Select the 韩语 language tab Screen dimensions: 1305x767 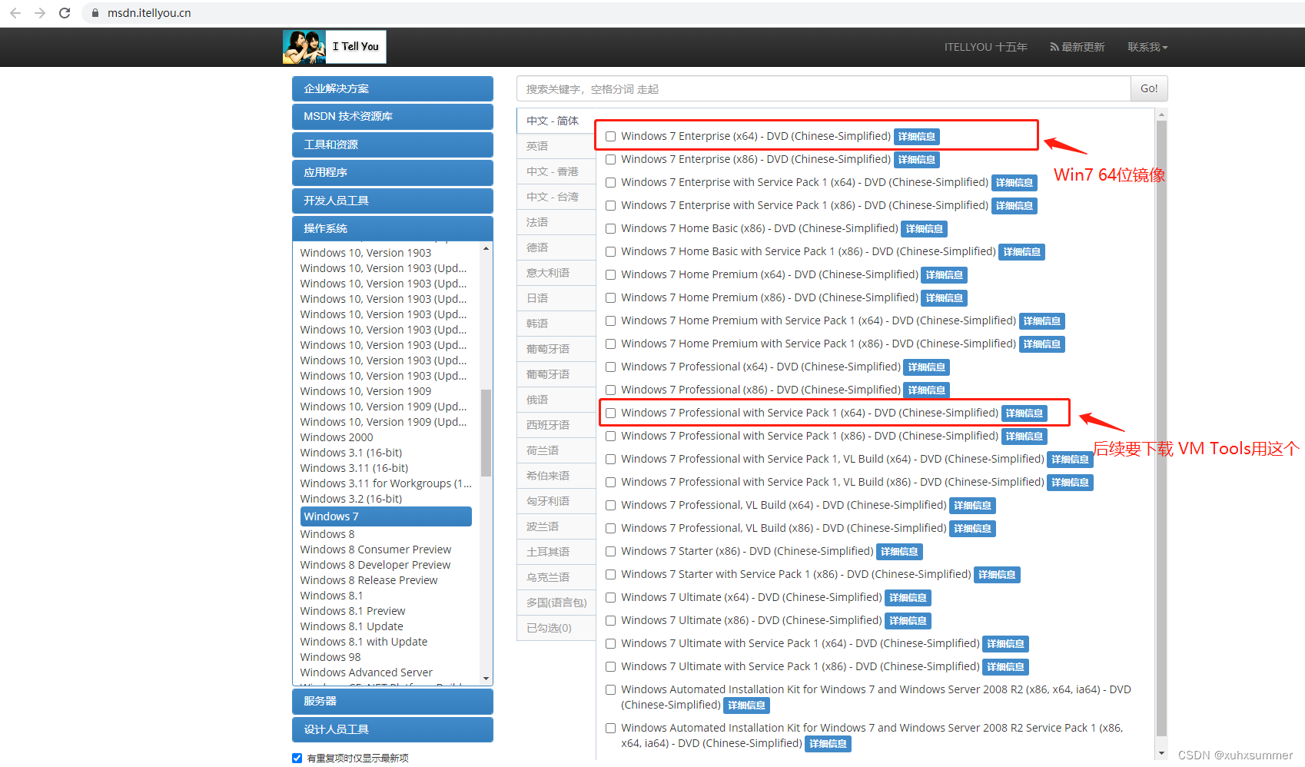pos(556,324)
